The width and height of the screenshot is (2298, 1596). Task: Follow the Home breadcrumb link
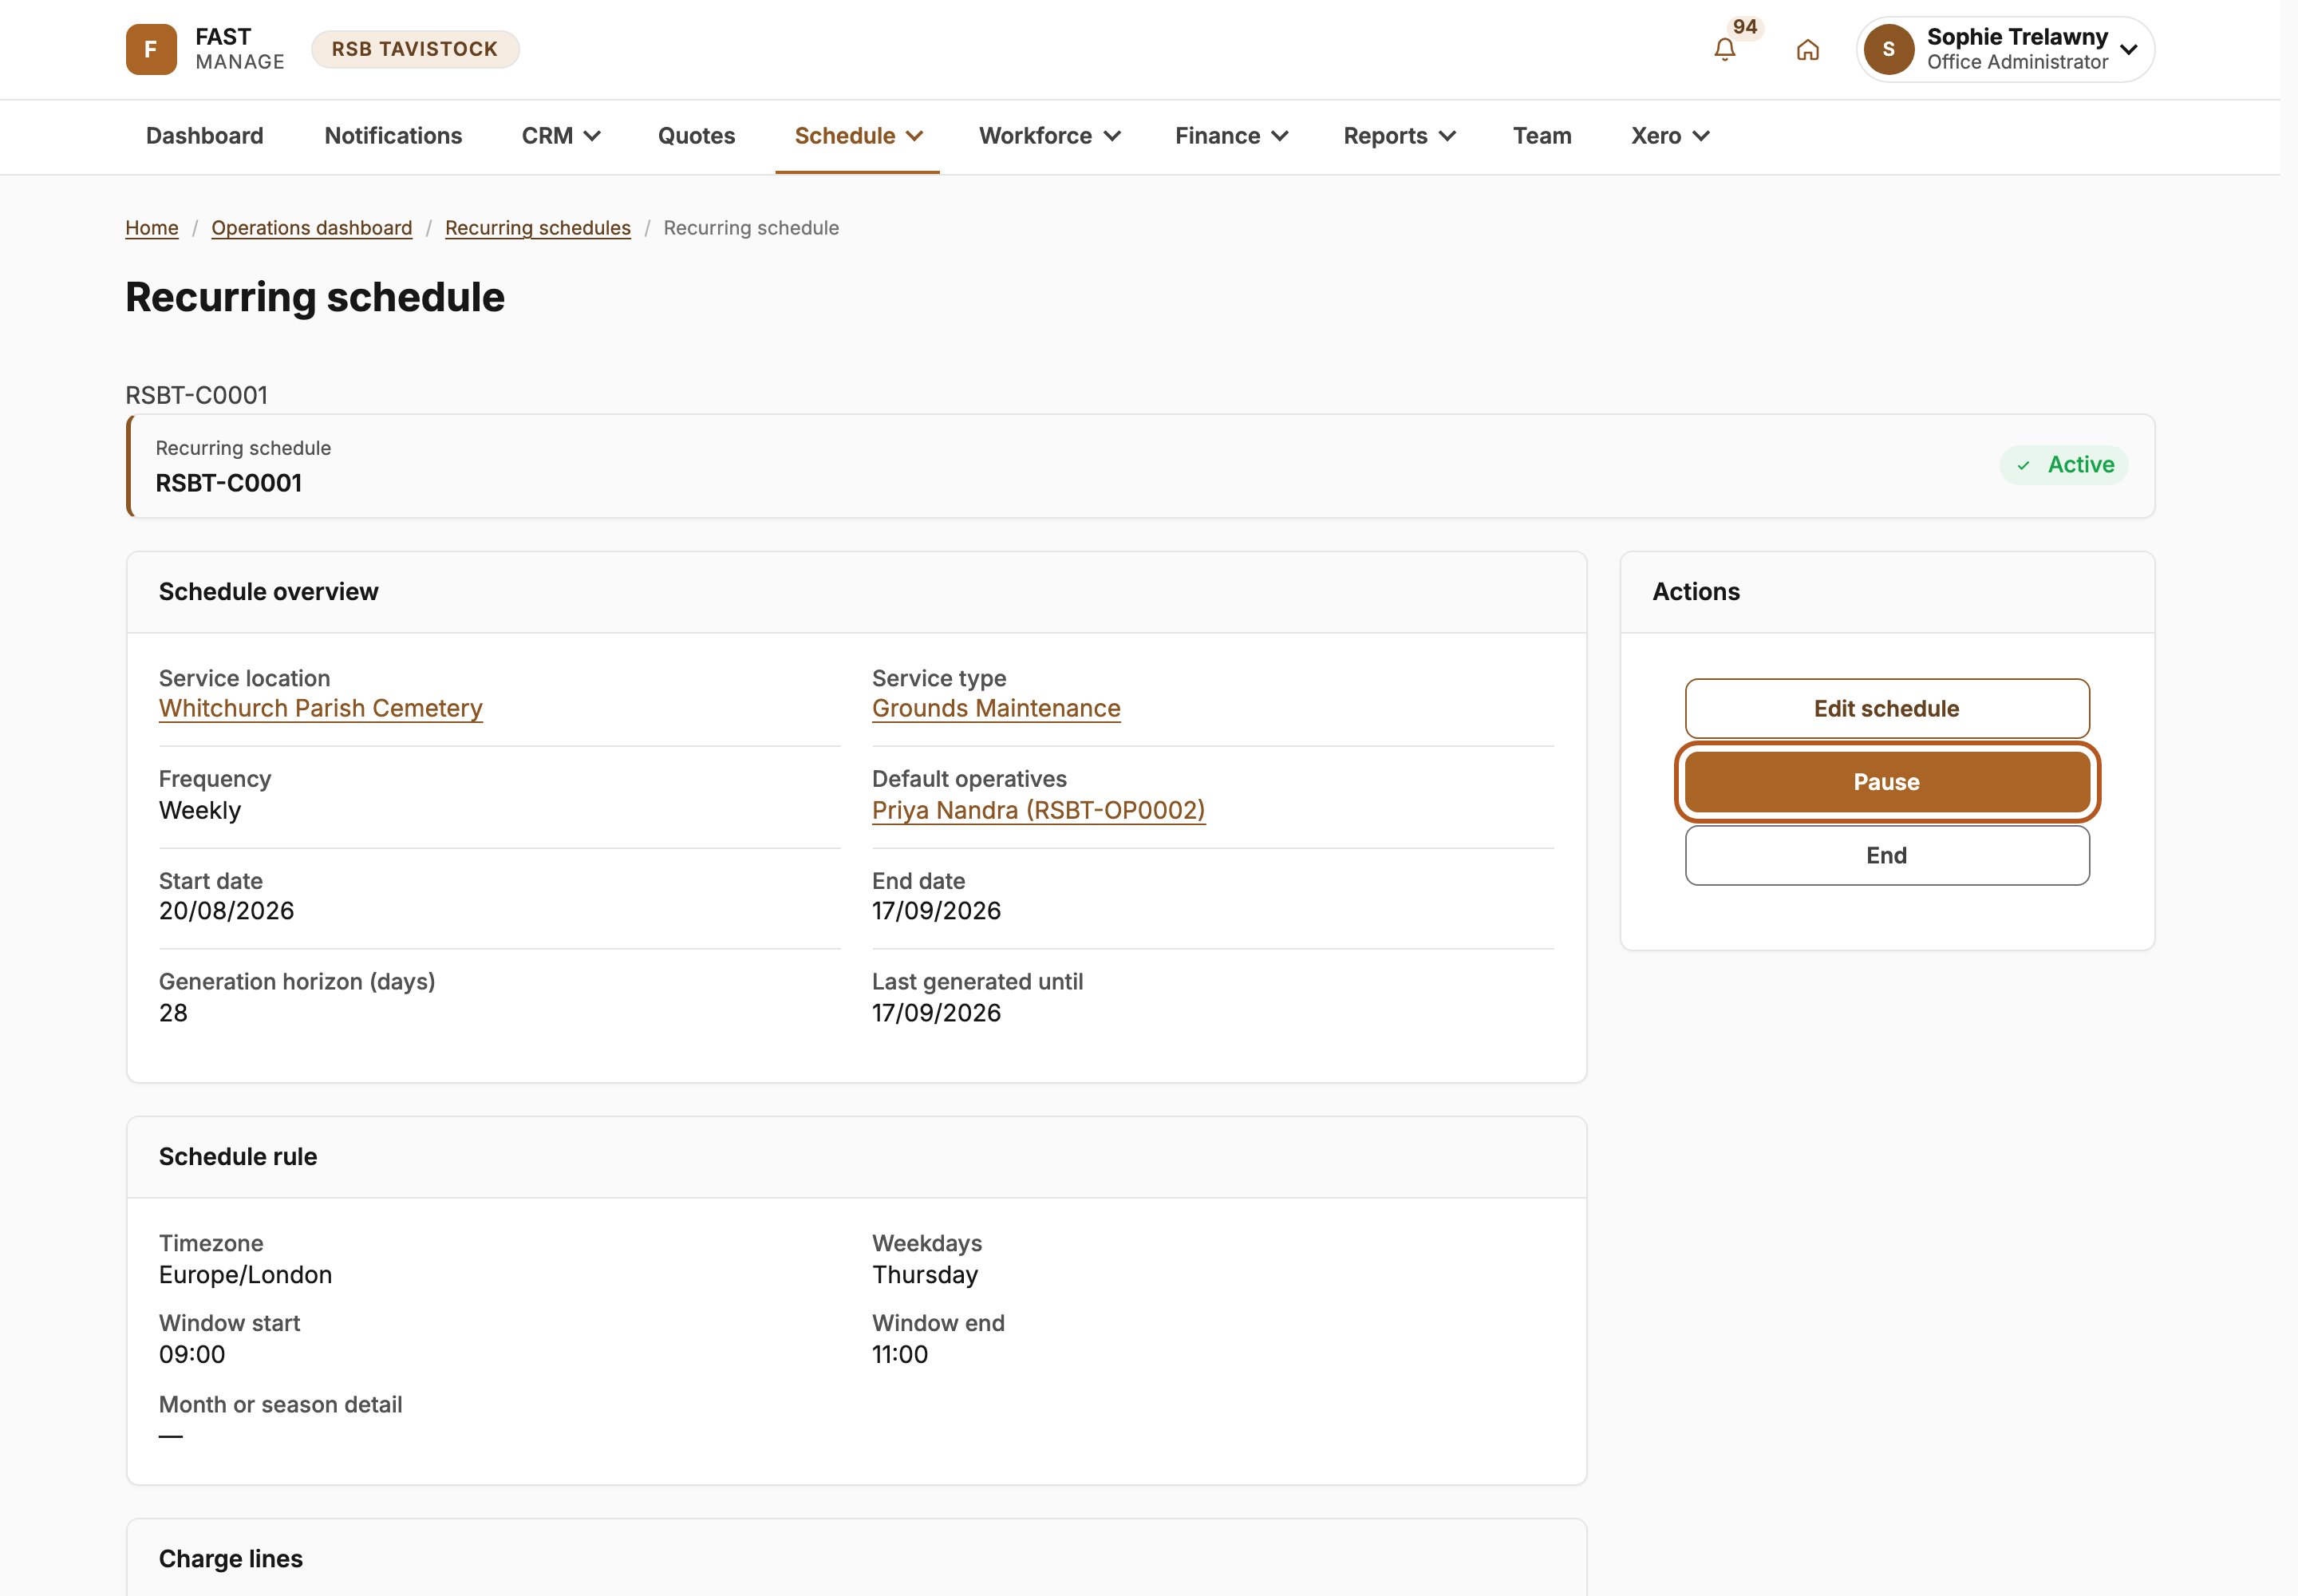[152, 228]
